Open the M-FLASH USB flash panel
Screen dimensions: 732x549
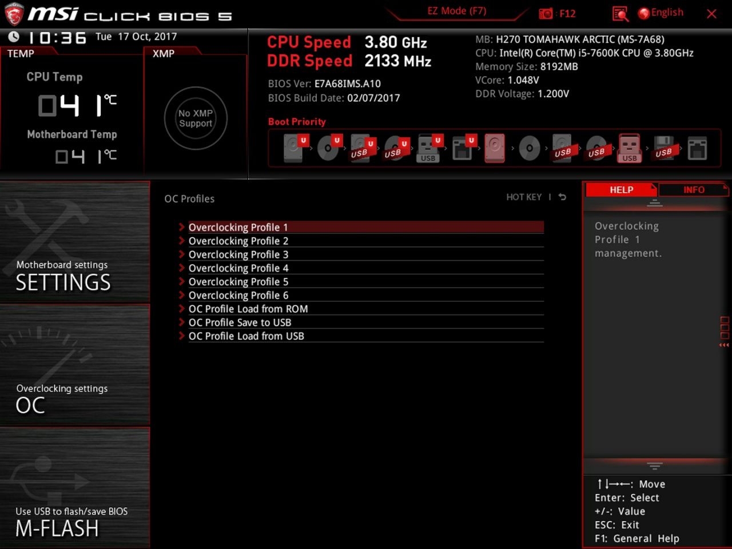75,488
